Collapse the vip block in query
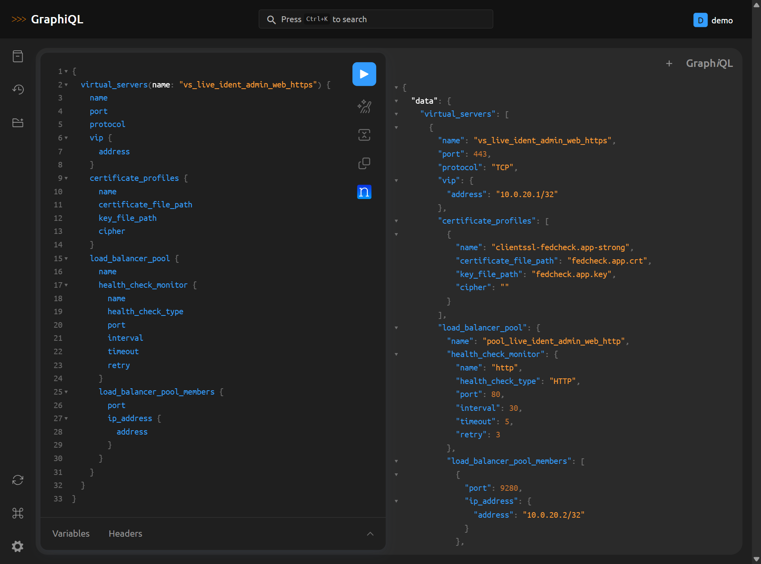The height and width of the screenshot is (564, 761). click(66, 138)
